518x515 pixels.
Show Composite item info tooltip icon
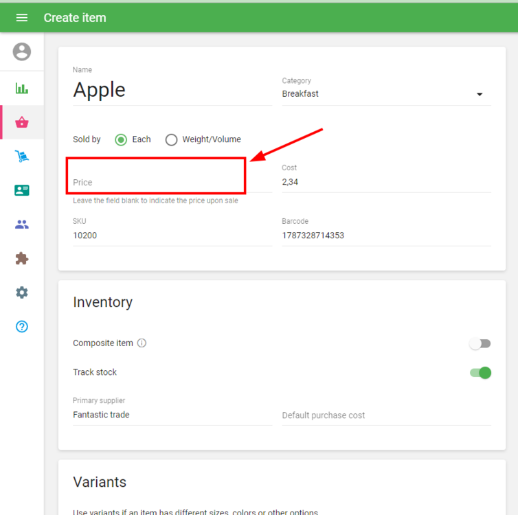coord(142,343)
